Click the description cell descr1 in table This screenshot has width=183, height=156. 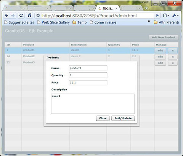[x=75, y=50]
